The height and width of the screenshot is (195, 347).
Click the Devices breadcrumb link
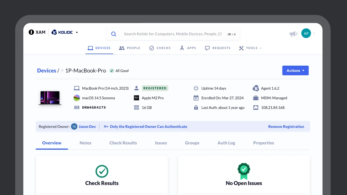[46, 71]
